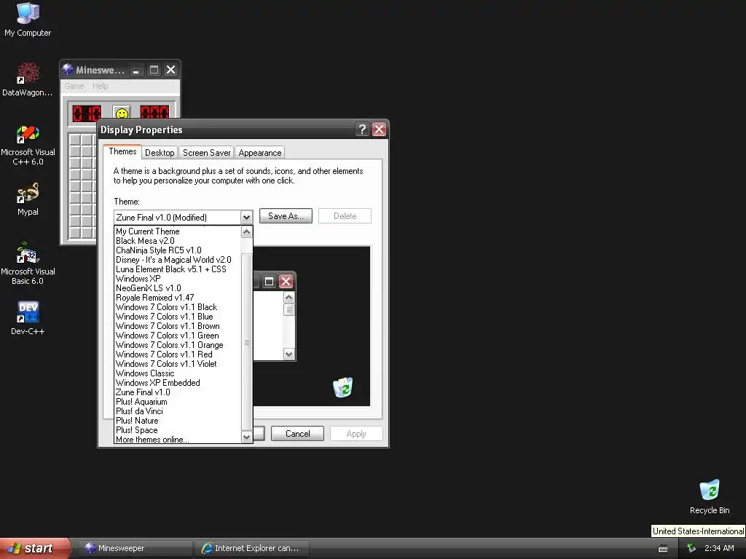Screen dimensions: 746x559
Task: Open the Game menu in Minesweeper
Action: tap(74, 86)
